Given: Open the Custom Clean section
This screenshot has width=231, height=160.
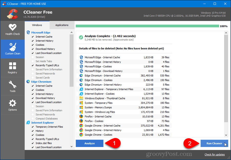Looking at the screenshot, I should point(13,49).
